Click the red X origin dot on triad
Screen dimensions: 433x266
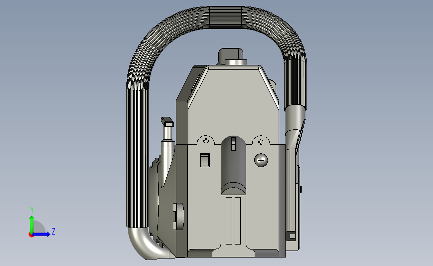(x=31, y=235)
